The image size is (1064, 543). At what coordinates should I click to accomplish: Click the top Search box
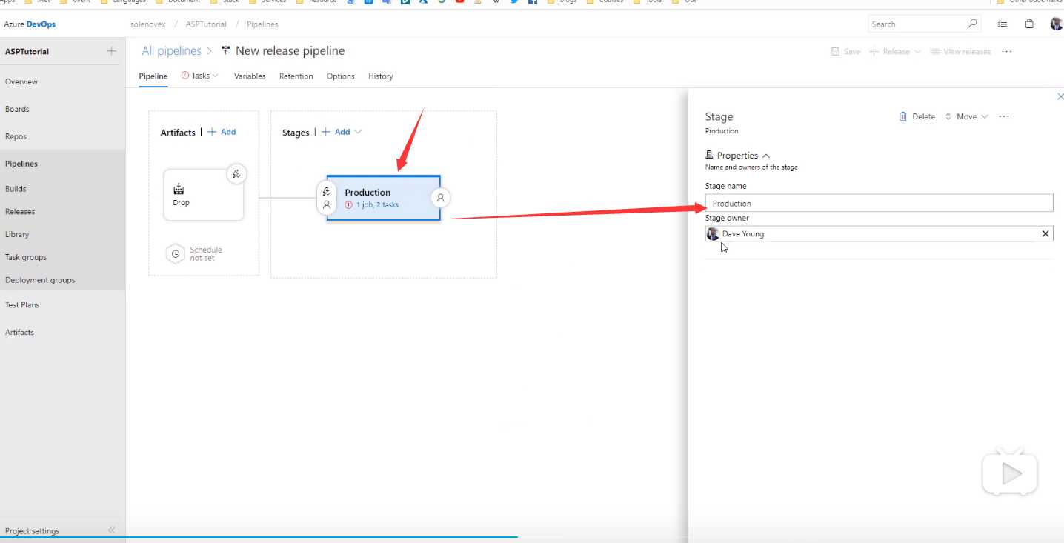point(924,24)
